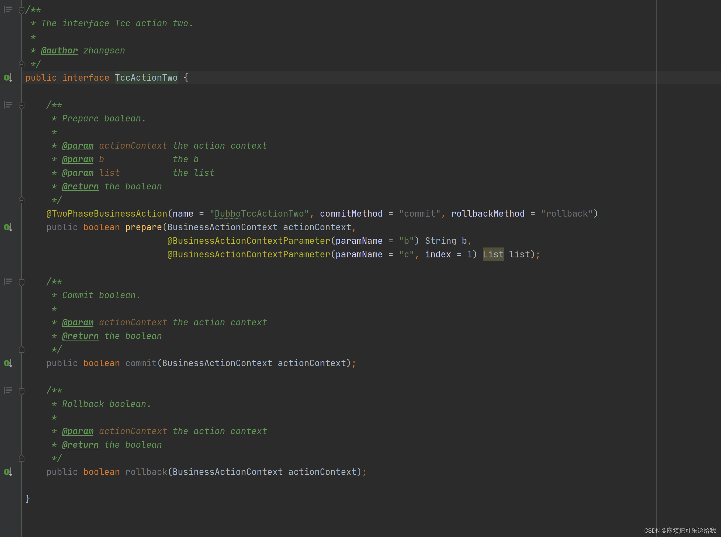This screenshot has width=721, height=537.
Task: Click the TccActionTwo interface name
Action: pos(146,78)
